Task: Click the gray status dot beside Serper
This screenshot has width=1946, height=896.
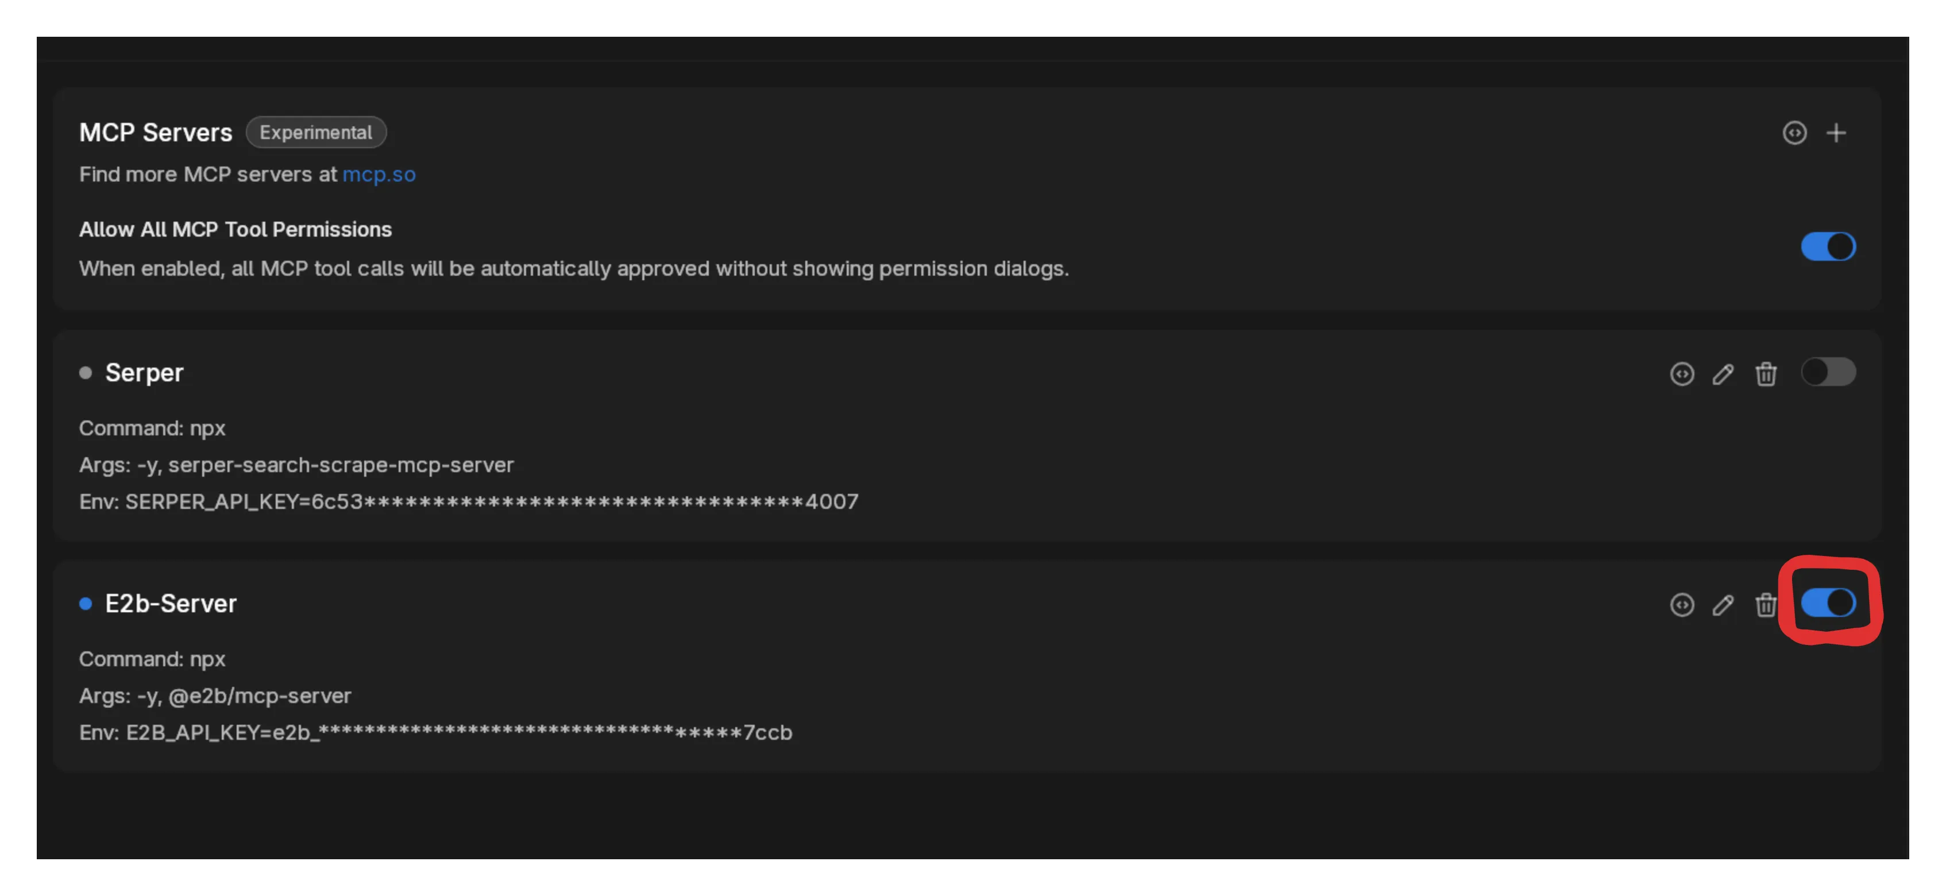Action: 86,372
